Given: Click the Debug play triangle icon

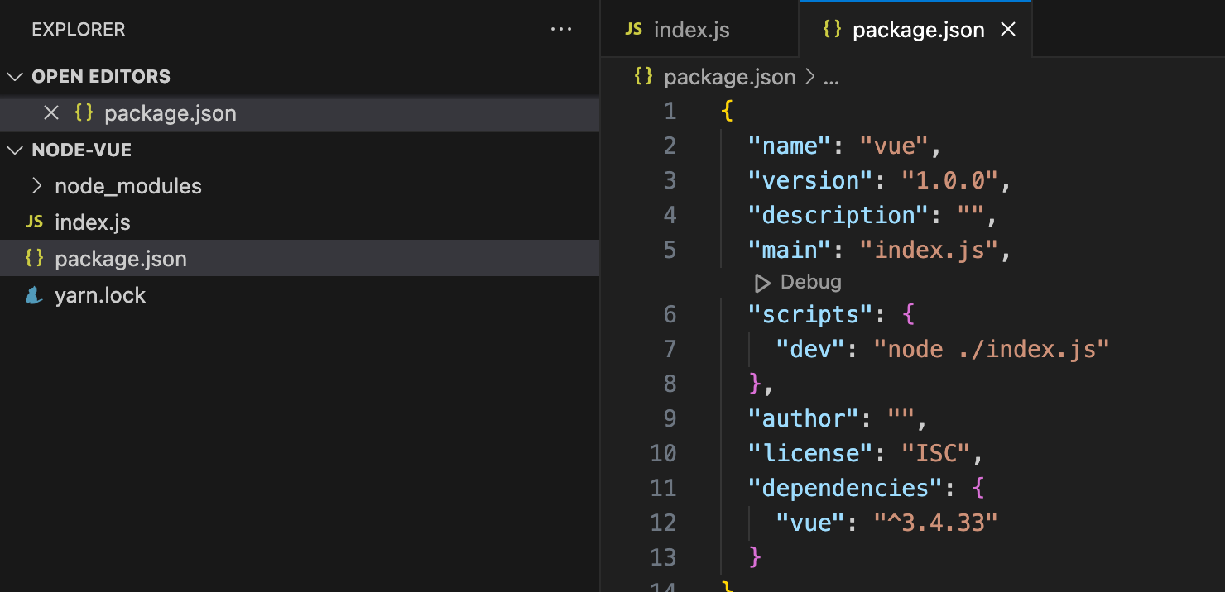Looking at the screenshot, I should [x=761, y=283].
